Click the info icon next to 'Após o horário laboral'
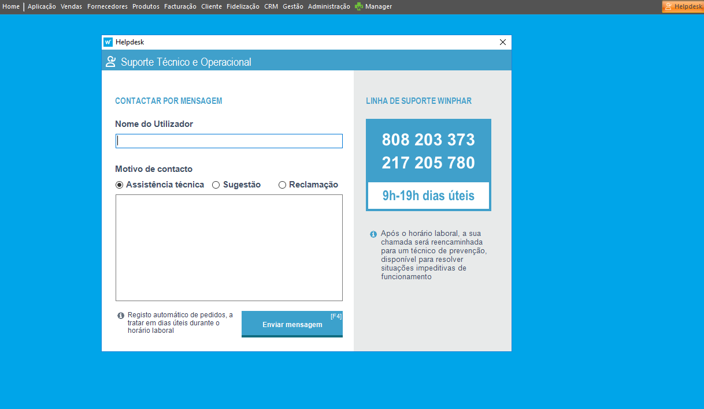704x409 pixels. tap(373, 234)
